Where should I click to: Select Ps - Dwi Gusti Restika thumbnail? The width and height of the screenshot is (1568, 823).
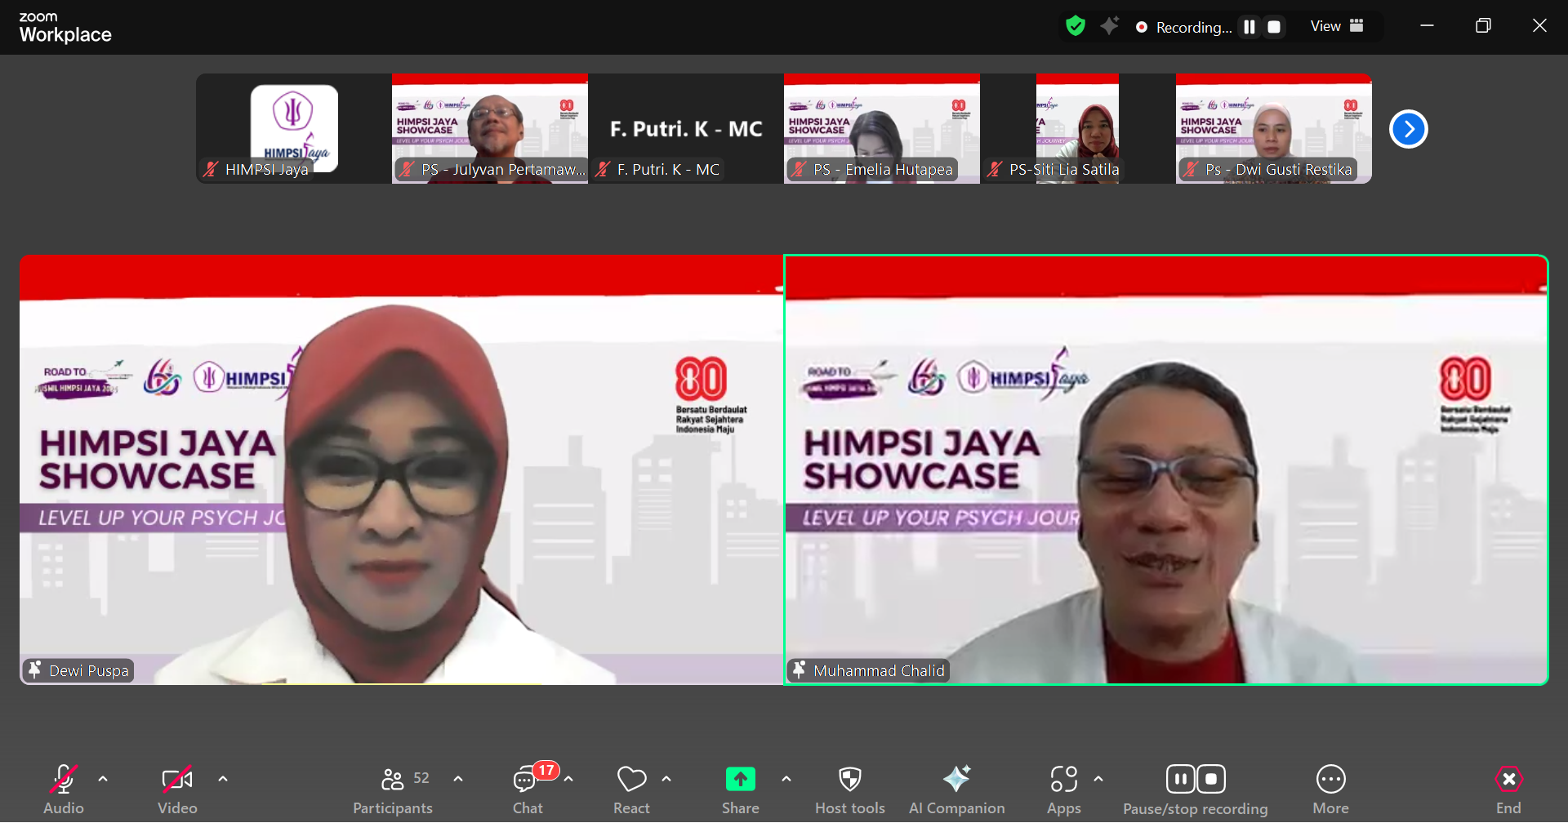pos(1274,128)
